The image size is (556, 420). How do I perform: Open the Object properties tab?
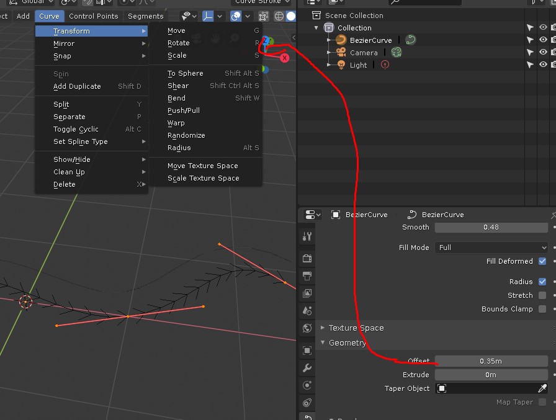coord(307,350)
